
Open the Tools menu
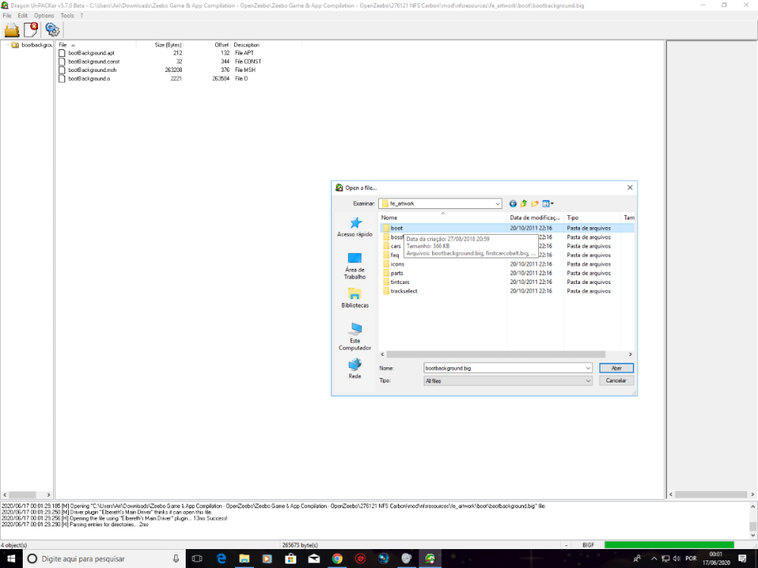67,15
